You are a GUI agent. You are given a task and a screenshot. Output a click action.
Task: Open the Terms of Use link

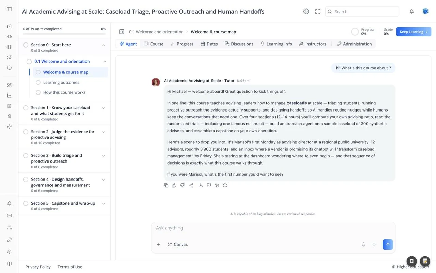coord(70,267)
